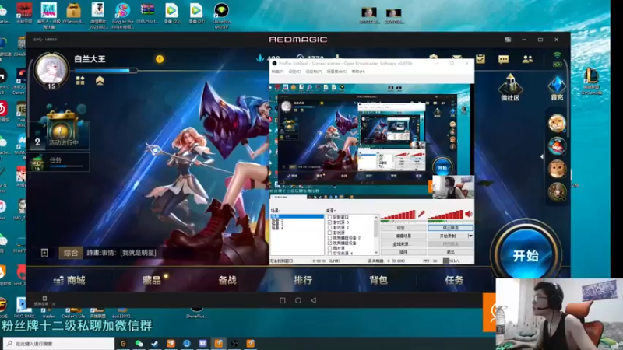Open the 任务 quest panel on left

(x=60, y=162)
